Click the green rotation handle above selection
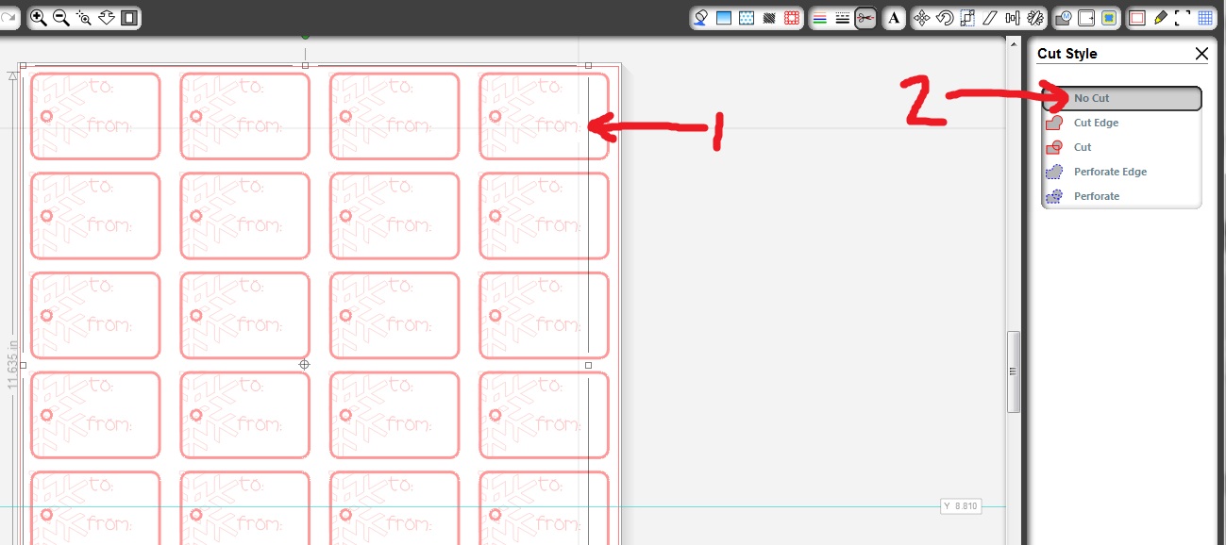 (305, 35)
